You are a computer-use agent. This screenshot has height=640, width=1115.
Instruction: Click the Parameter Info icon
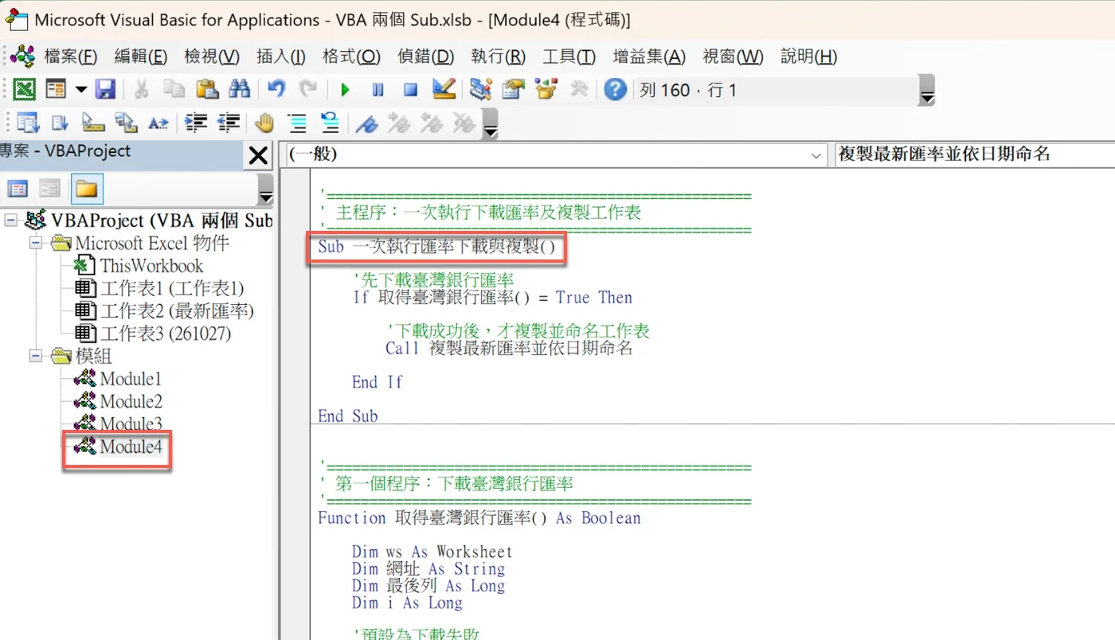pyautogui.click(x=126, y=123)
